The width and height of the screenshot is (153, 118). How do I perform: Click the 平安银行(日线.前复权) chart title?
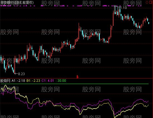coord(17,3)
